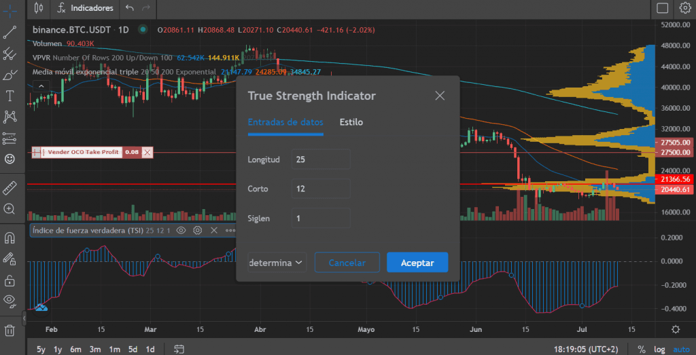Screen dimensions: 696x355
Task: Switch to the Estilo tab
Action: pos(351,122)
